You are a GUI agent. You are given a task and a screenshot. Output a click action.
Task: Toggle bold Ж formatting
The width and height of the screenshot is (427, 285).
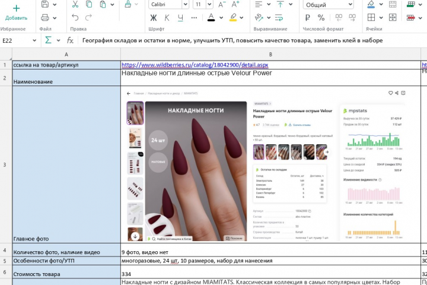[154, 18]
